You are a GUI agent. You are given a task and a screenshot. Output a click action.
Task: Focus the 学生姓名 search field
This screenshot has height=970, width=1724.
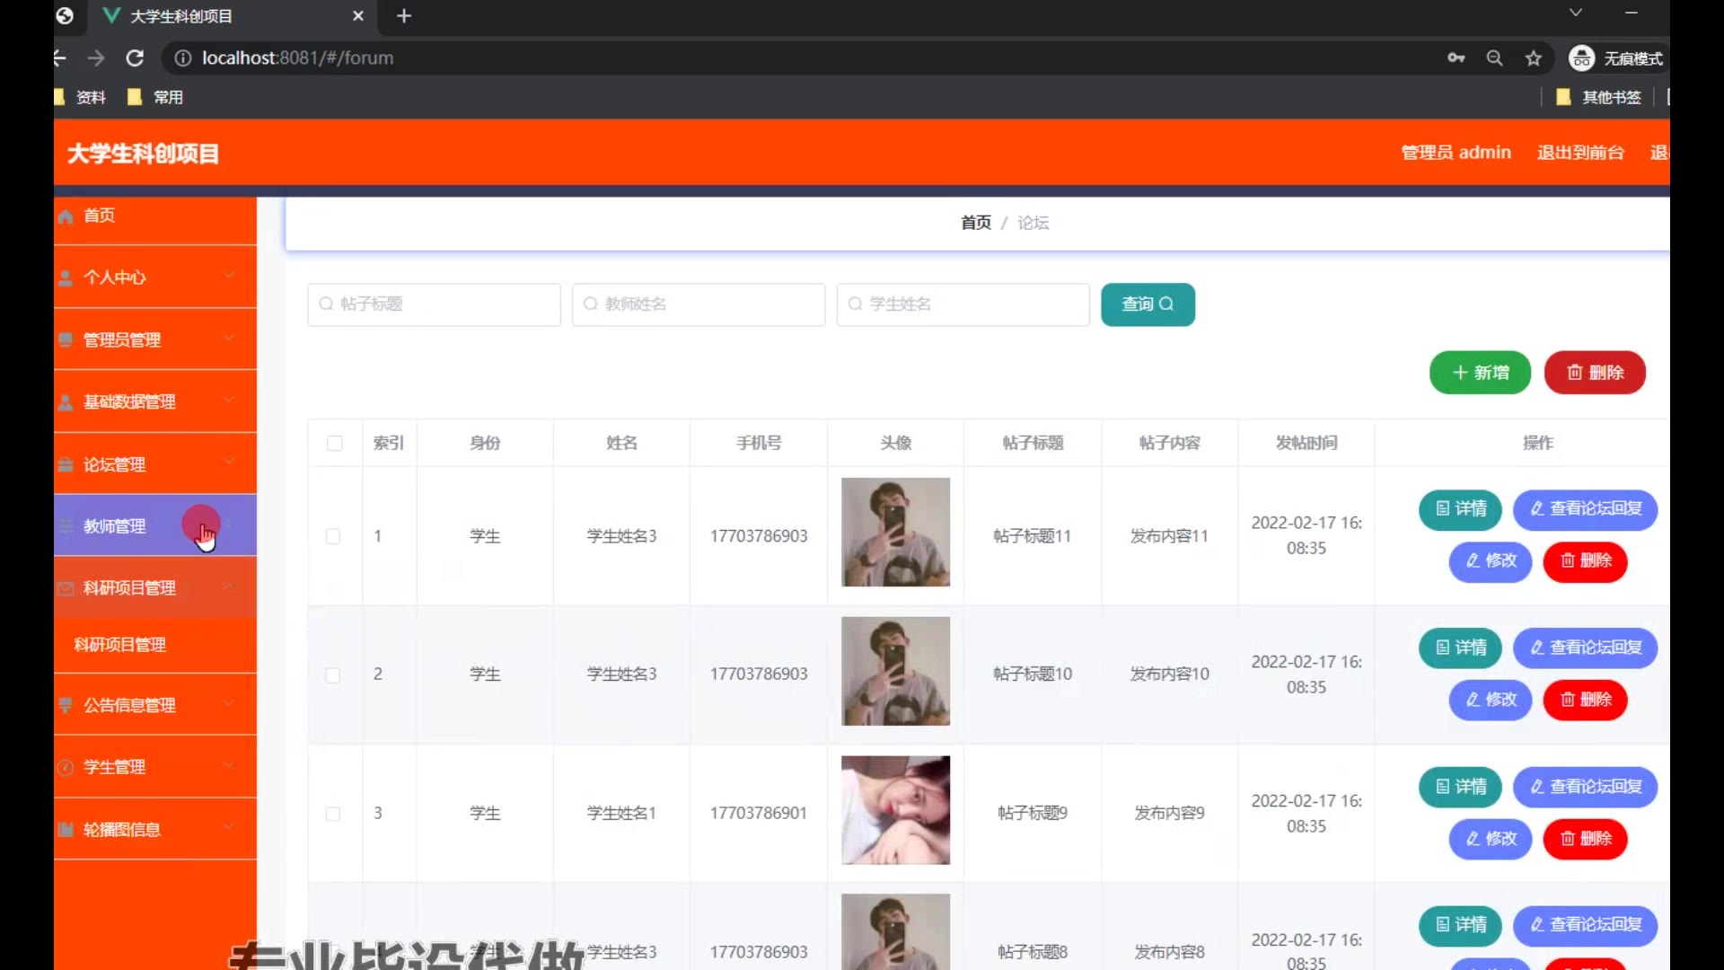coord(963,304)
